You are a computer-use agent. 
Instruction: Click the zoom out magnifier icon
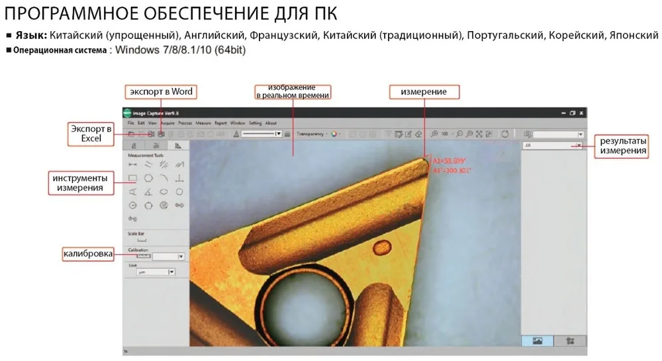coord(460,134)
